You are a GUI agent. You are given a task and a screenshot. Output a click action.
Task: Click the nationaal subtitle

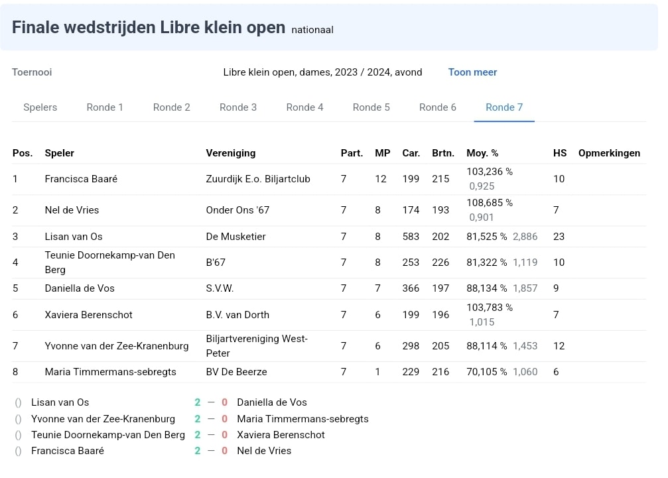coord(312,30)
